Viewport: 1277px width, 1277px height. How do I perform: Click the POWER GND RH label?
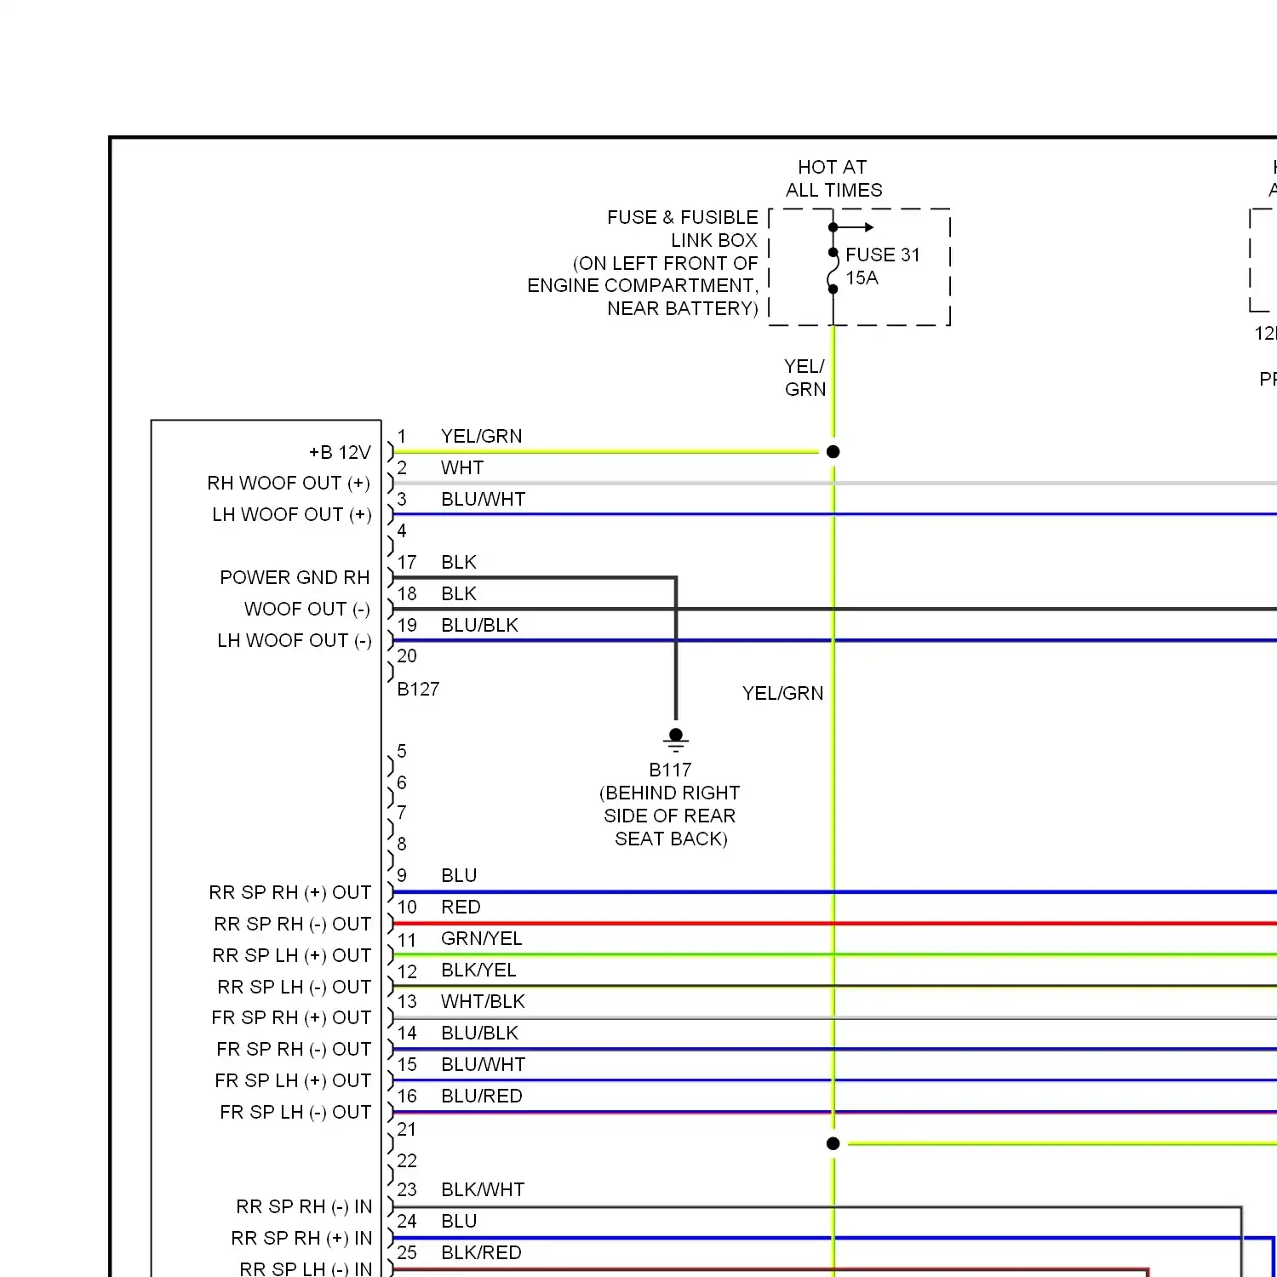295,578
